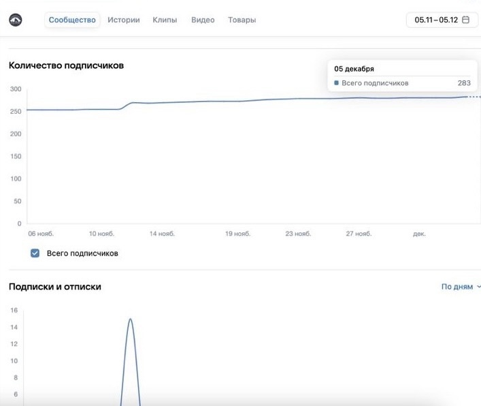
Task: Expand the По дням dropdown
Action: pyautogui.click(x=461, y=287)
